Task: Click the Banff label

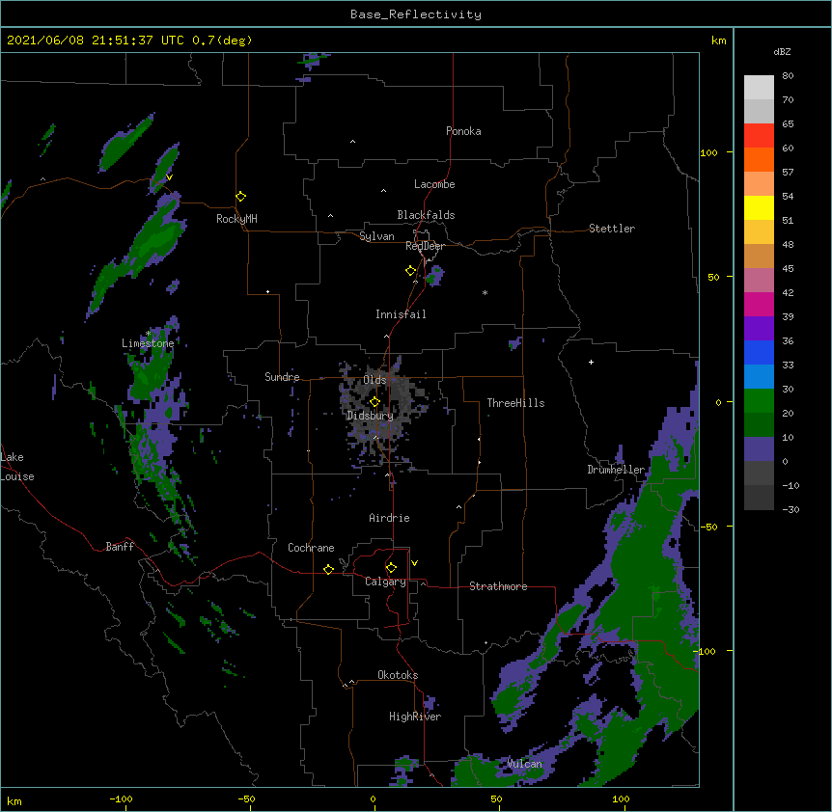Action: pyautogui.click(x=120, y=547)
